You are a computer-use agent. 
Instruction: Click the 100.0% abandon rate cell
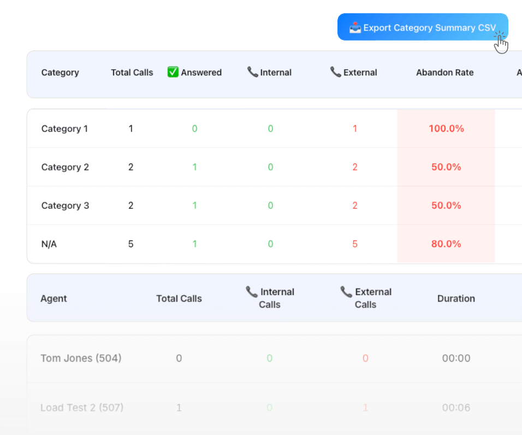pyautogui.click(x=446, y=128)
